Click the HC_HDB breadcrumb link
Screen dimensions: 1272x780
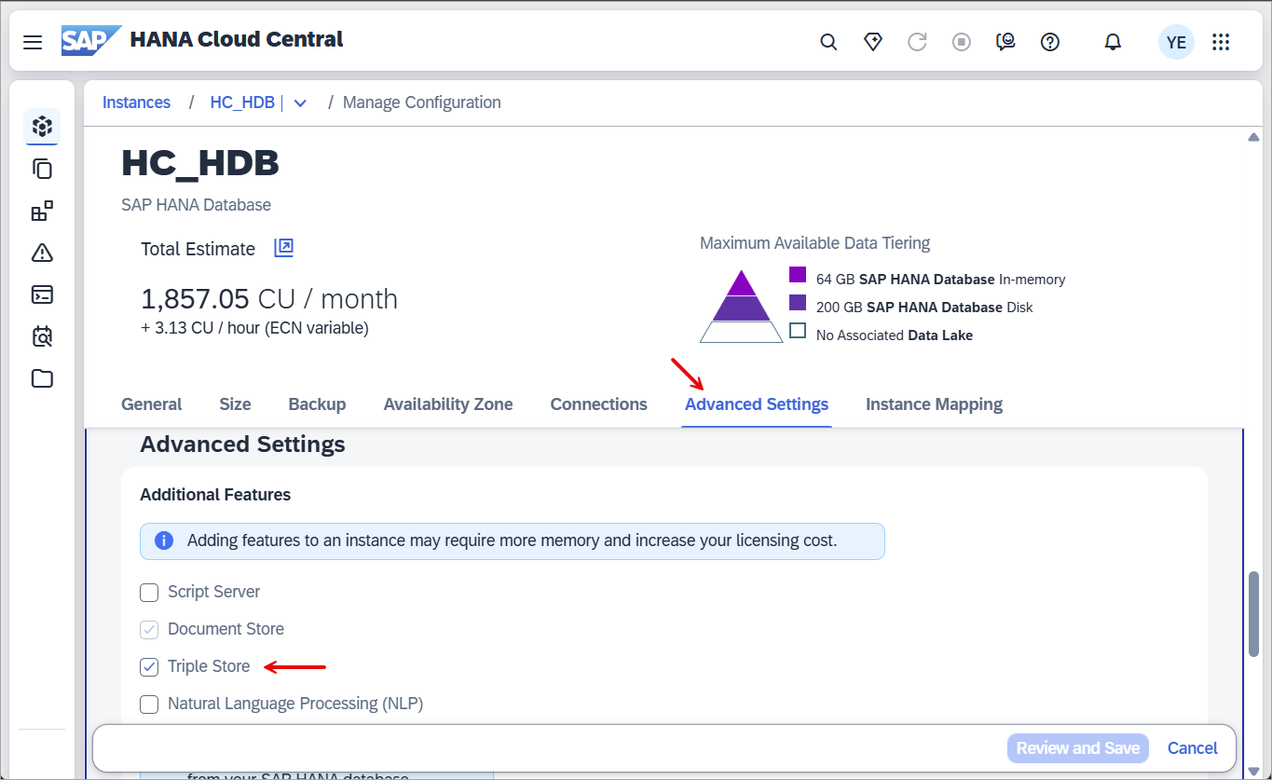[242, 103]
